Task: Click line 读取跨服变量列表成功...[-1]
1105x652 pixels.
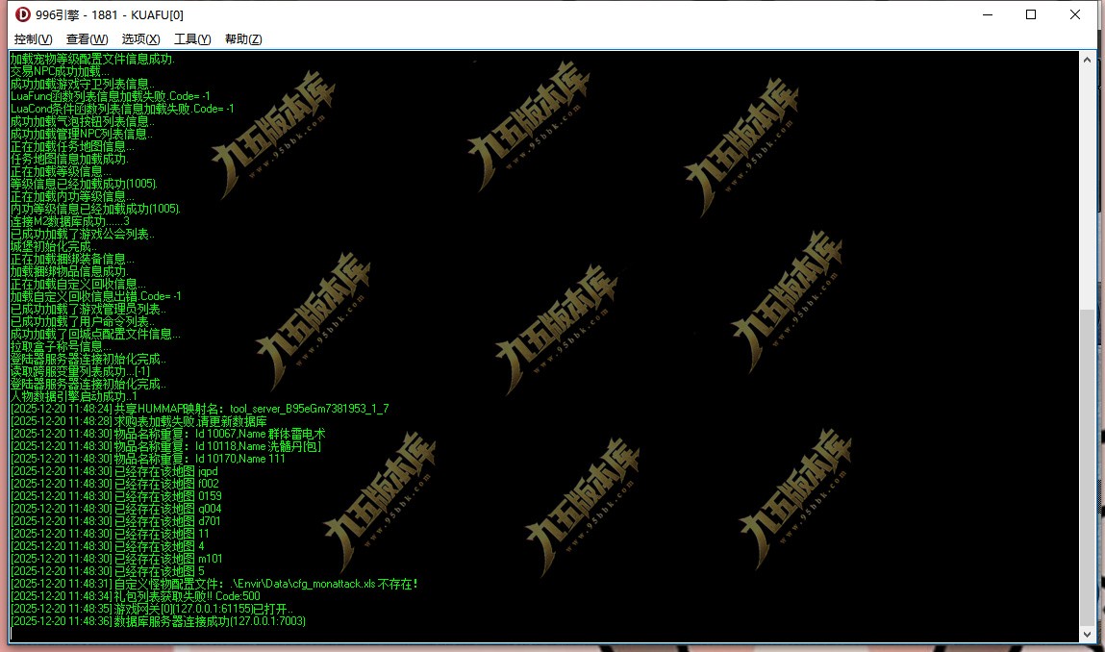Action: 80,372
